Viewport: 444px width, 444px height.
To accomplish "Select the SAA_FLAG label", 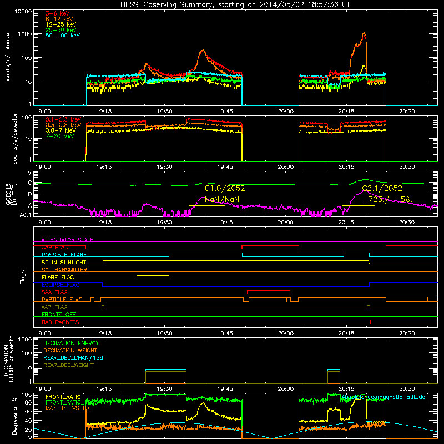I will (x=54, y=292).
